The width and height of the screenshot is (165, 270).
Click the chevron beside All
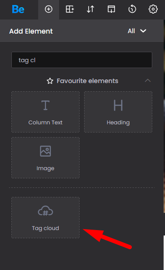coord(143,31)
